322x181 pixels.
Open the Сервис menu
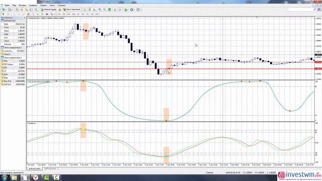coord(43,6)
